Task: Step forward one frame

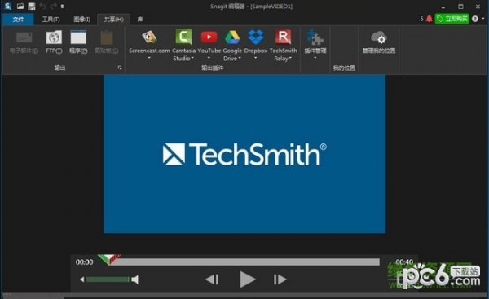Action: pyautogui.click(x=280, y=279)
